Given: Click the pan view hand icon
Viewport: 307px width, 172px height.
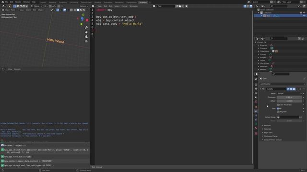Looking at the screenshot, I should click(86, 32).
